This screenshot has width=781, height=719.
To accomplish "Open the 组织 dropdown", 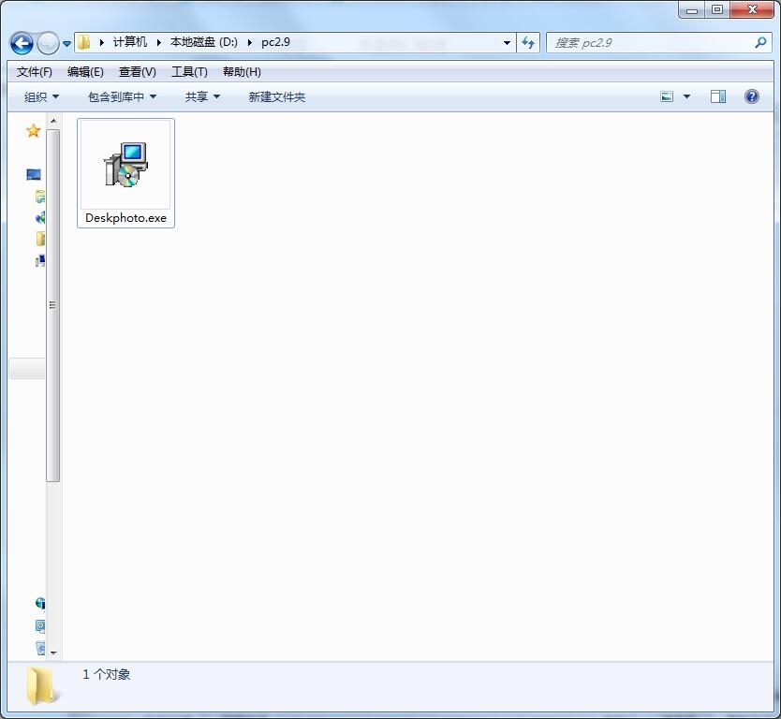I will click(x=41, y=96).
